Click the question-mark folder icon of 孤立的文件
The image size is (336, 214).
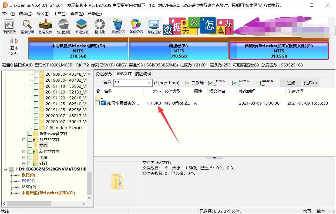pyautogui.click(x=35, y=140)
